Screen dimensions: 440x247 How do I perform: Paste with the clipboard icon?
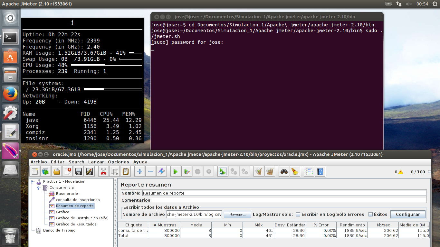125,171
